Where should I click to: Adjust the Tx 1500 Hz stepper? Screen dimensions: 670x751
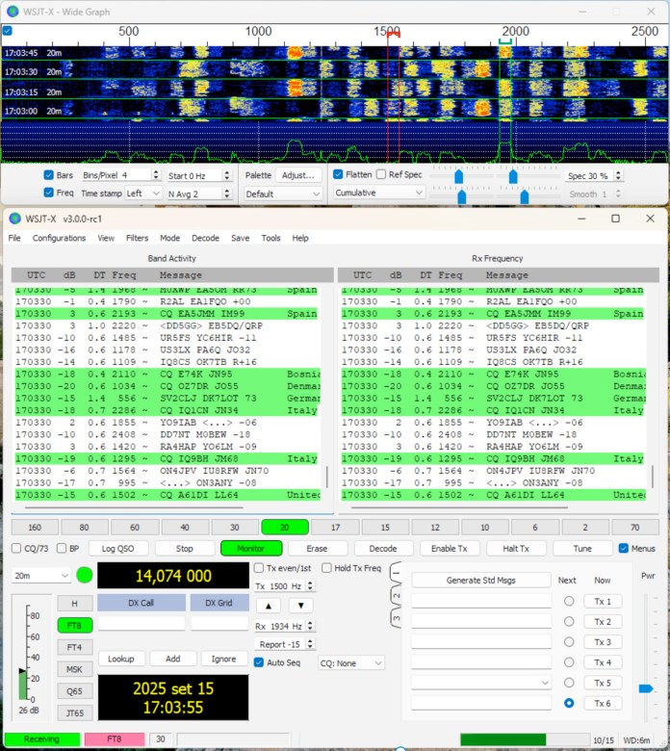310,586
